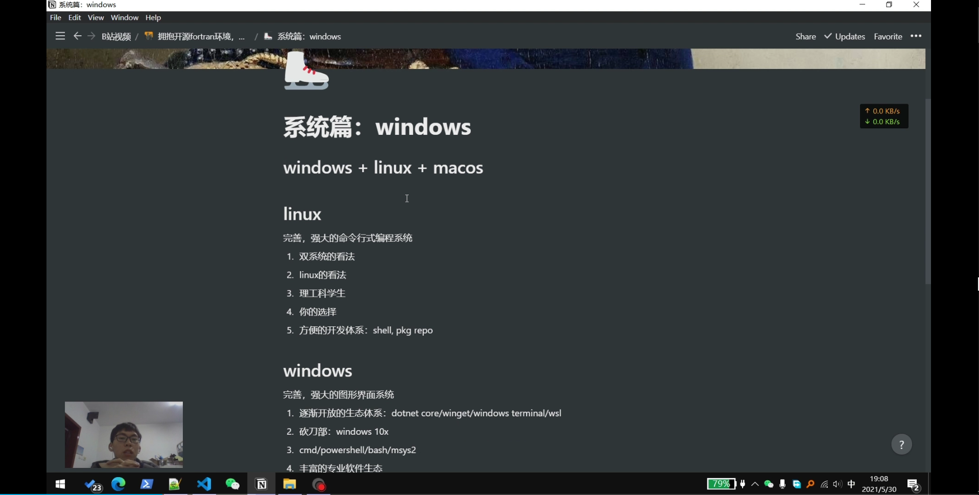The width and height of the screenshot is (979, 495).
Task: Open the Wi-Fi network tray icon
Action: pyautogui.click(x=824, y=484)
